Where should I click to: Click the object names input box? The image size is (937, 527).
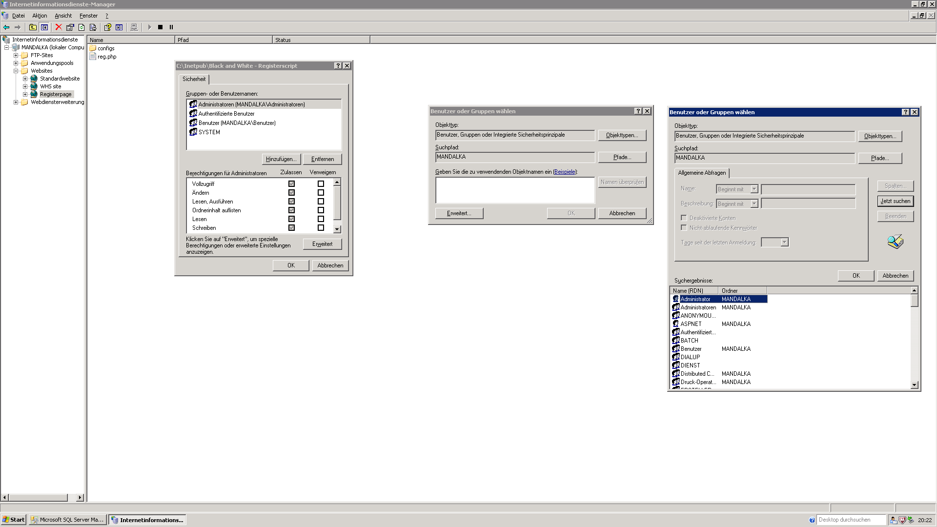click(x=515, y=190)
